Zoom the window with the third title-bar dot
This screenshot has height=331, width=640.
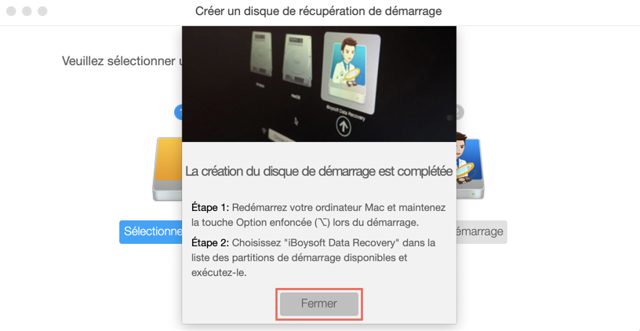[42, 11]
